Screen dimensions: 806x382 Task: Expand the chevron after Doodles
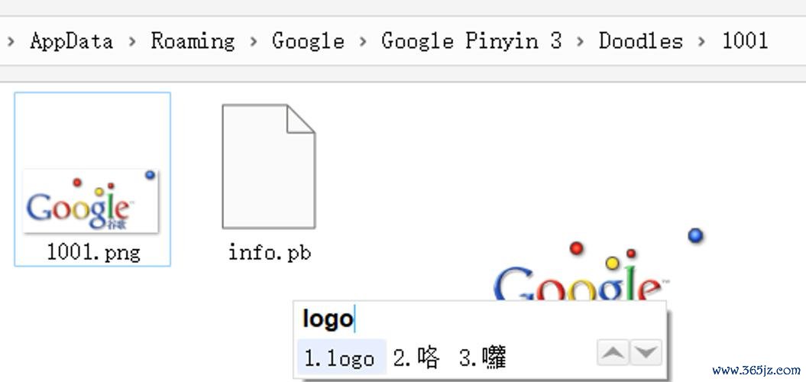tap(702, 42)
